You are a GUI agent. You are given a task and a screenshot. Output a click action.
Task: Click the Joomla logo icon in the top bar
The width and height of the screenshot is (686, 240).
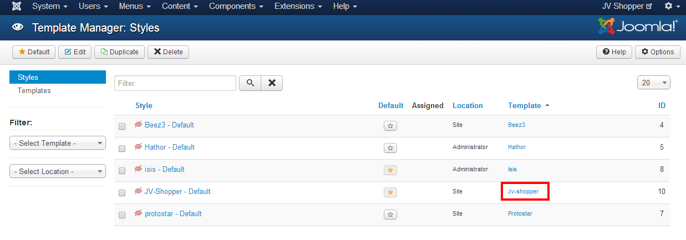click(17, 7)
